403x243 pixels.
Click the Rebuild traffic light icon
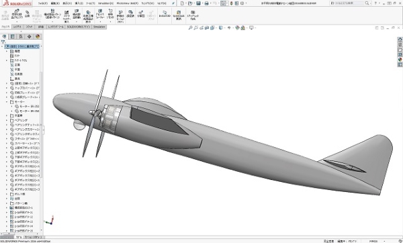(232, 3)
